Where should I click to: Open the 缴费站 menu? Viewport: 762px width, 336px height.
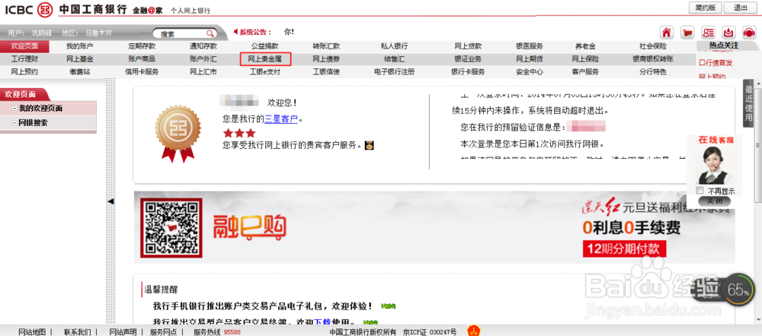click(80, 71)
